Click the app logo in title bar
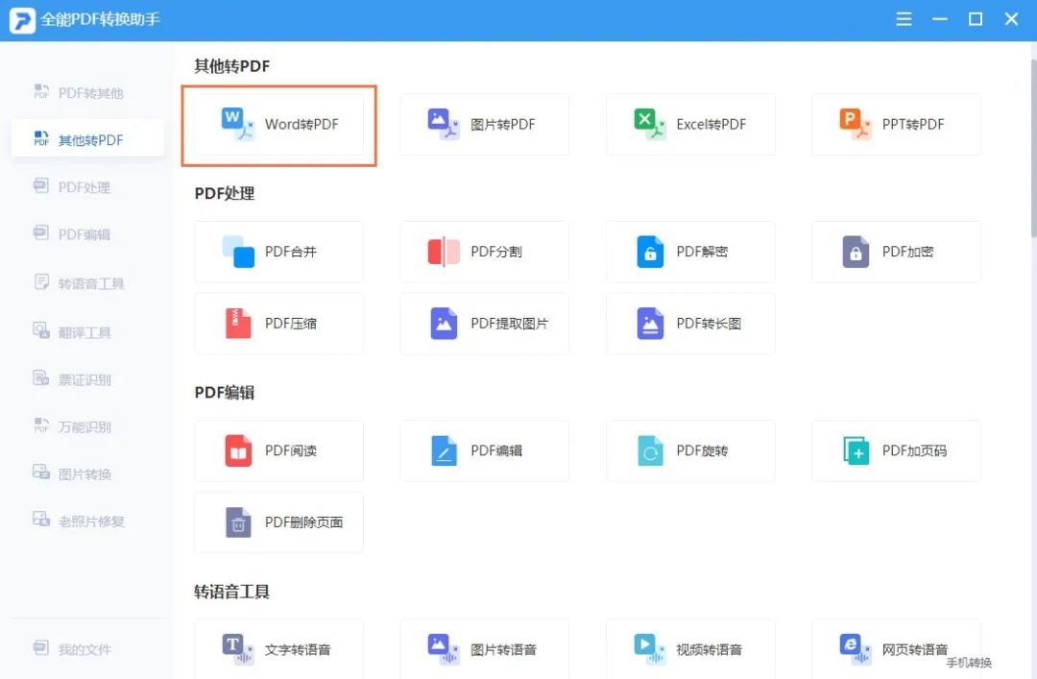The image size is (1037, 679). tap(22, 20)
